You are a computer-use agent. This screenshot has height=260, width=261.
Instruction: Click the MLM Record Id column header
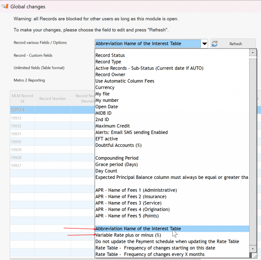tap(22, 99)
